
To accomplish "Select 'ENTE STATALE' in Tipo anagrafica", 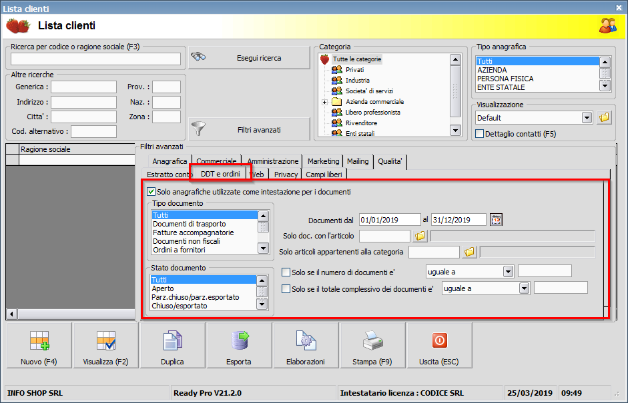I will 537,87.
